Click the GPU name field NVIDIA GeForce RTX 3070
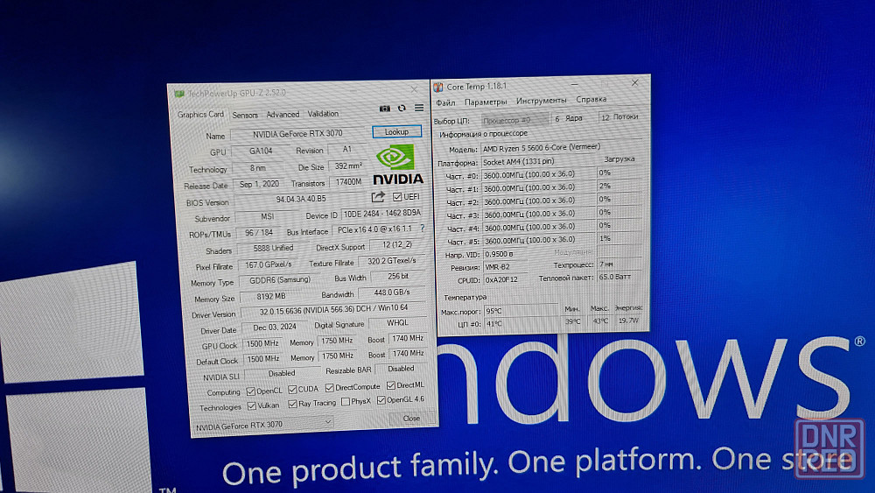This screenshot has width=875, height=493. (x=297, y=134)
